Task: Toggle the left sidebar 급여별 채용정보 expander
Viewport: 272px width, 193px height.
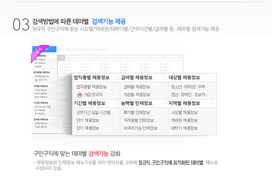Action: (x=54, y=120)
